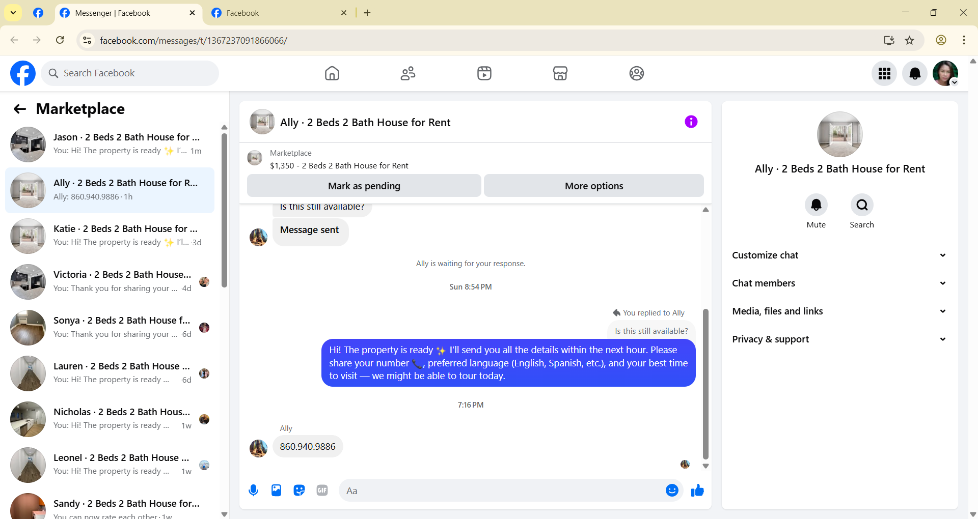Image resolution: width=978 pixels, height=519 pixels.
Task: Open the Facebook home feed icon
Action: coord(332,73)
